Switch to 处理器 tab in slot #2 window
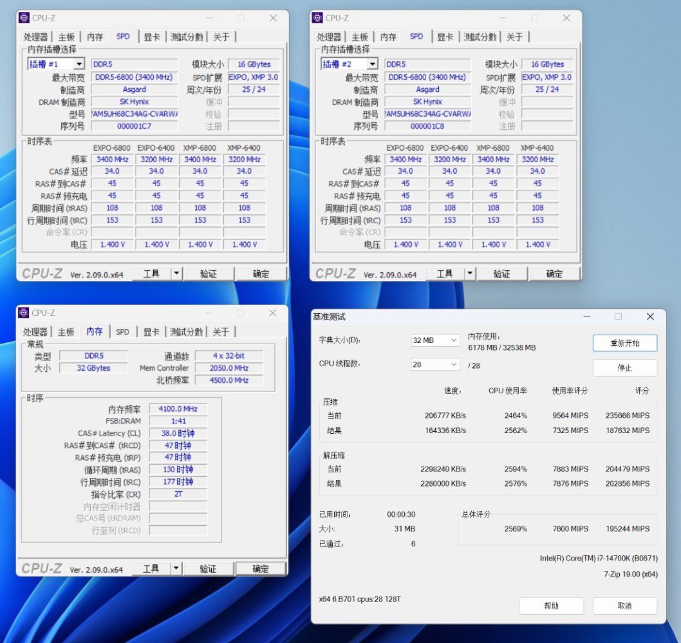Viewport: 681px width, 643px height. pyautogui.click(x=329, y=37)
